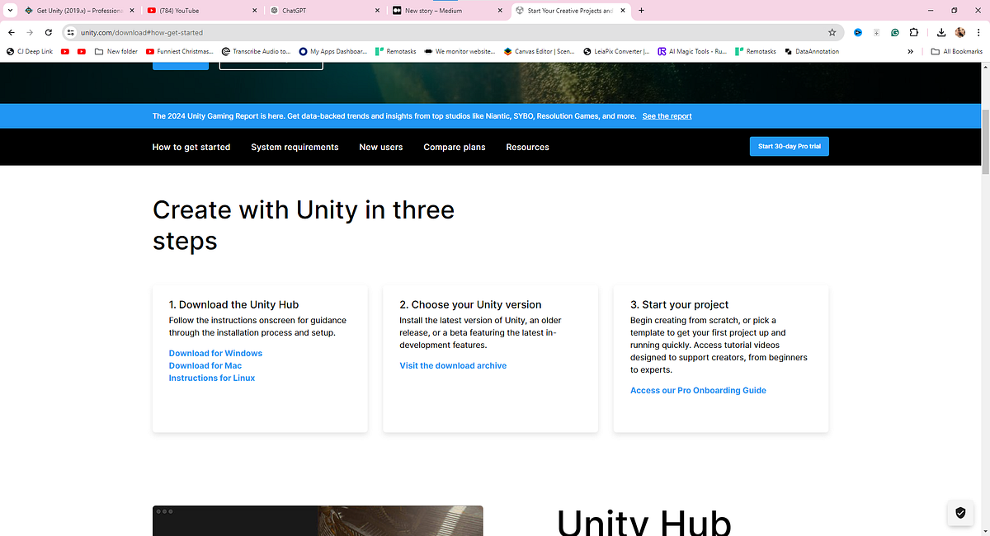Open the browser profile avatar
This screenshot has height=536, width=990.
959,32
